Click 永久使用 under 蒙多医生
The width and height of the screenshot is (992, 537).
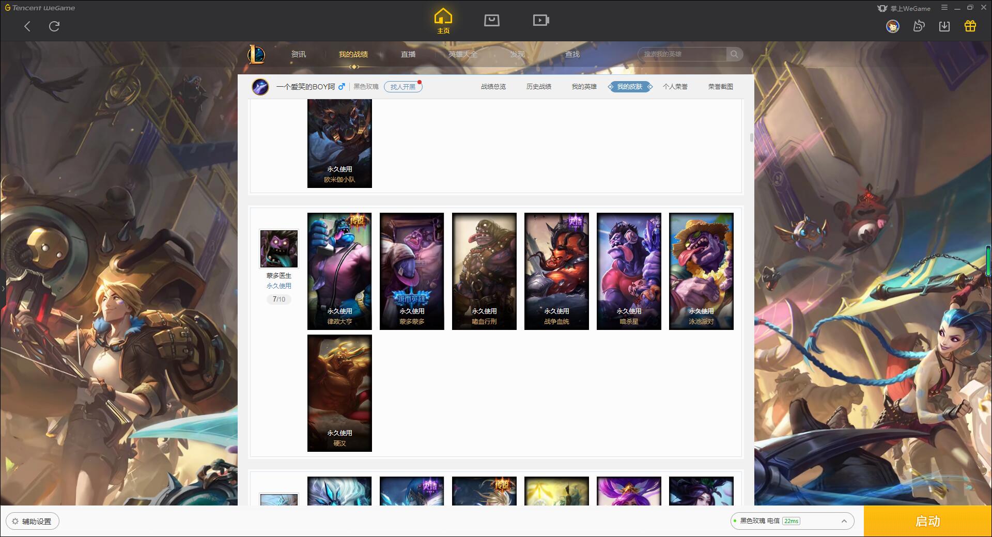[279, 286]
